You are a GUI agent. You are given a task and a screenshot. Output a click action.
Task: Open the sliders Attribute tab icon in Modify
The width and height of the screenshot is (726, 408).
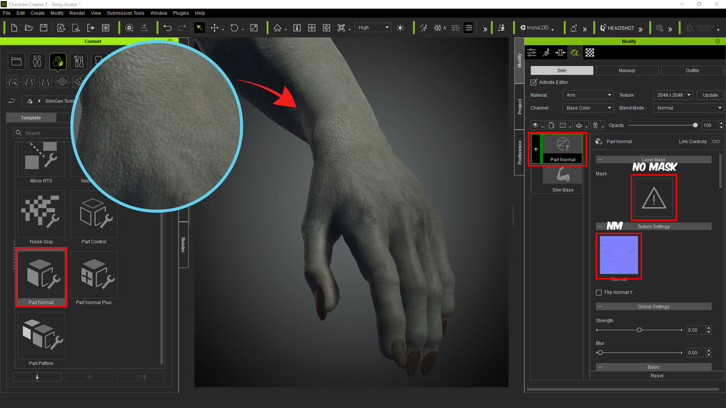tap(531, 52)
